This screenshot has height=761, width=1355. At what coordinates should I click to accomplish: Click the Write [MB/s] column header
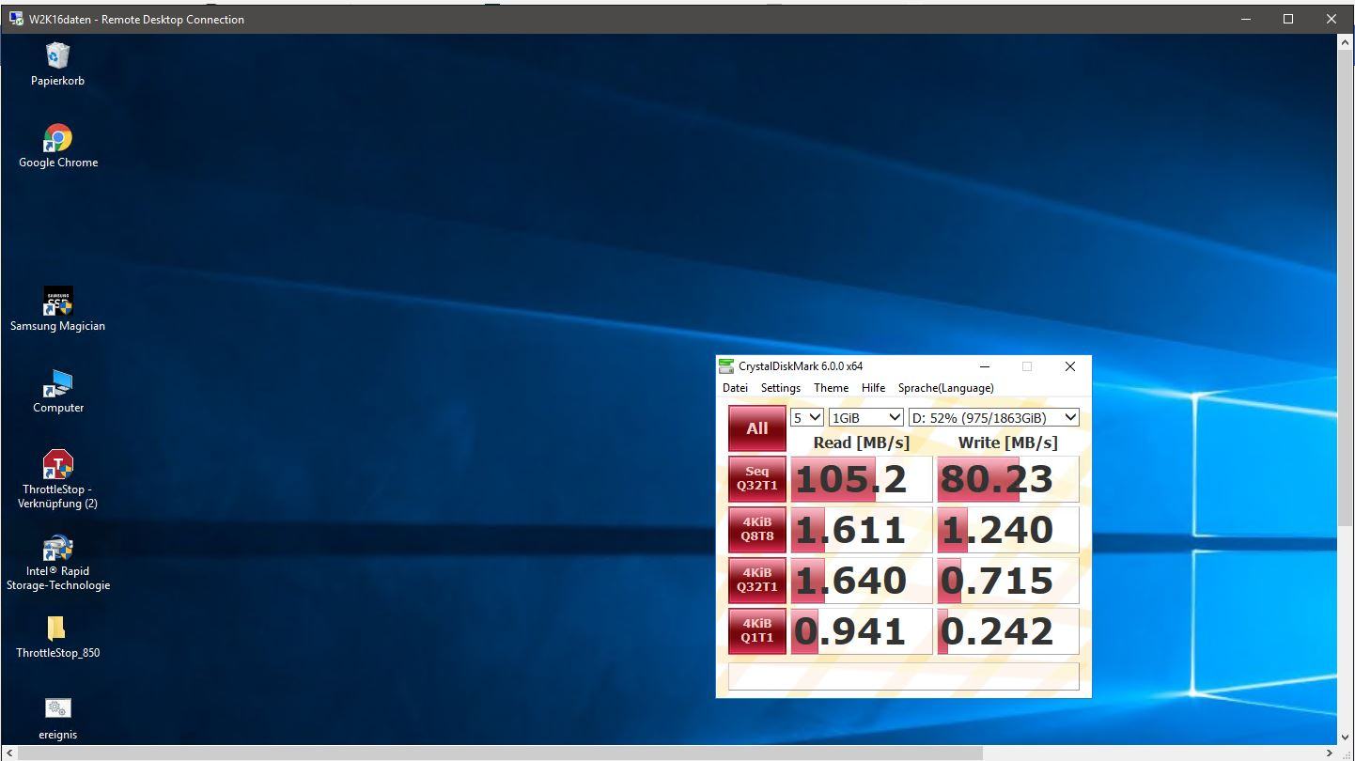[1007, 443]
